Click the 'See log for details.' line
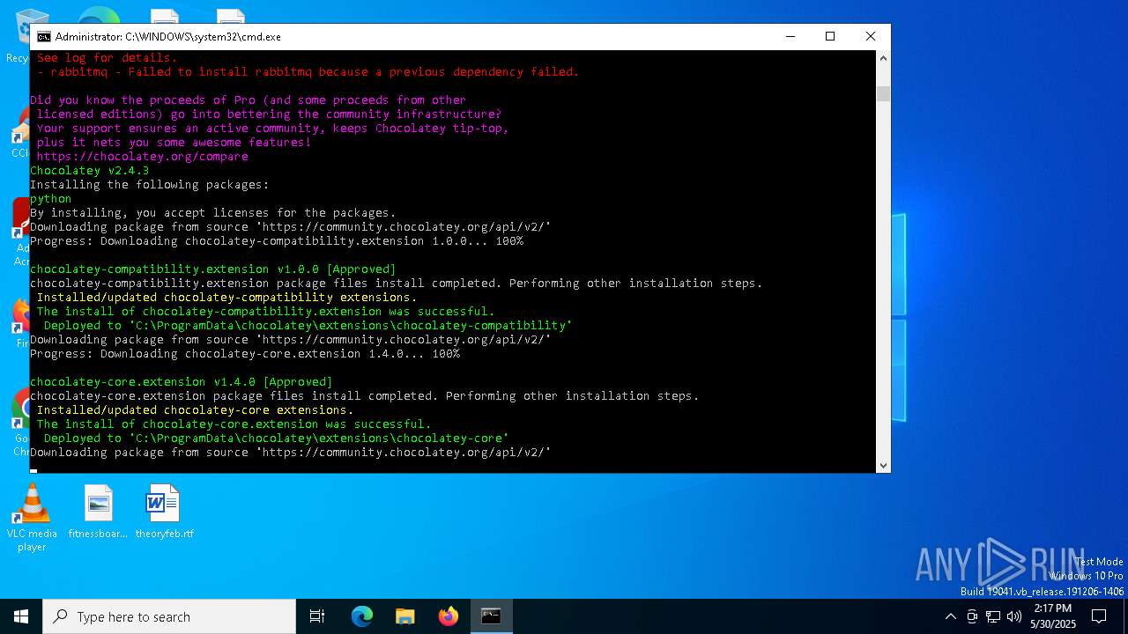This screenshot has width=1128, height=634. (x=107, y=57)
